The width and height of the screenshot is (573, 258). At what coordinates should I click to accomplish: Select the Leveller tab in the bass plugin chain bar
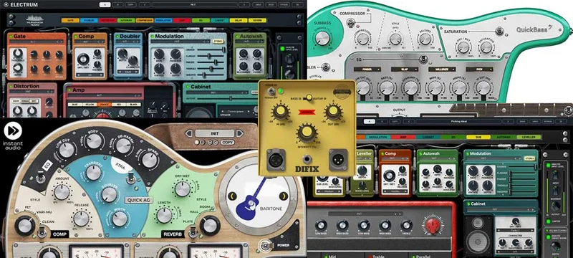(x=529, y=137)
